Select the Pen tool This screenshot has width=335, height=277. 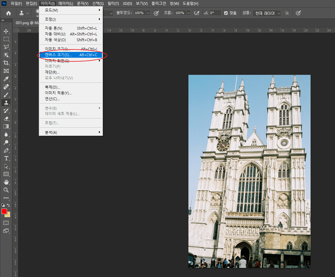coord(6,151)
